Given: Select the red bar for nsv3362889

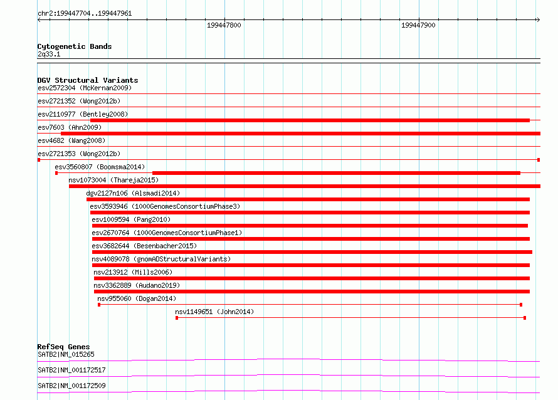Looking at the screenshot, I should point(312,292).
